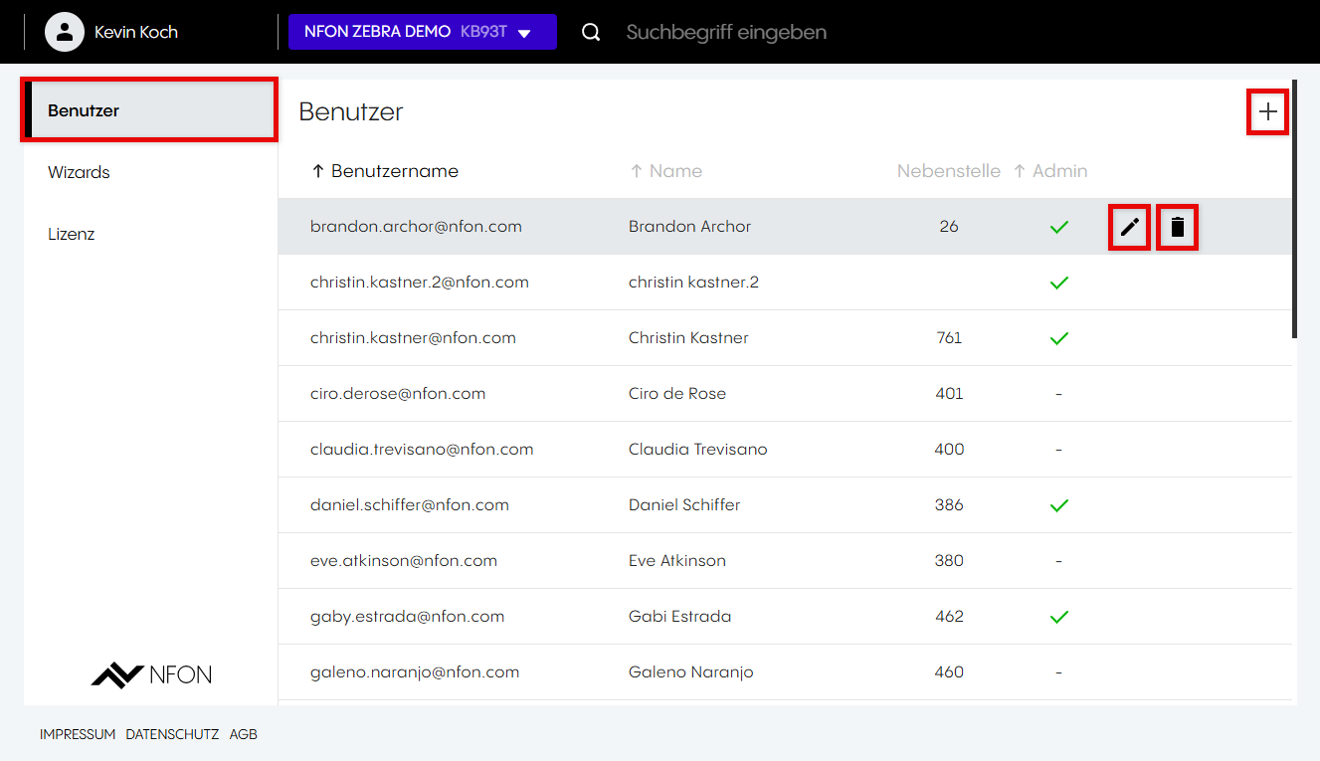
Task: Select Benutzer in the sidebar
Action: tap(84, 110)
